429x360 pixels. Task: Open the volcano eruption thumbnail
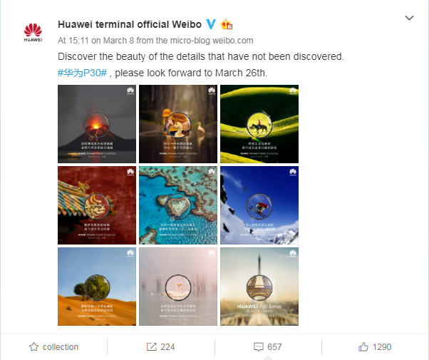tap(97, 124)
